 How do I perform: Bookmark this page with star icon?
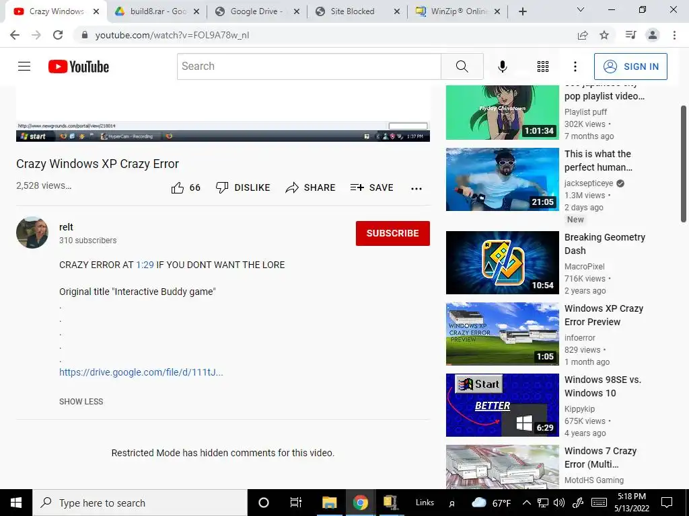(604, 35)
